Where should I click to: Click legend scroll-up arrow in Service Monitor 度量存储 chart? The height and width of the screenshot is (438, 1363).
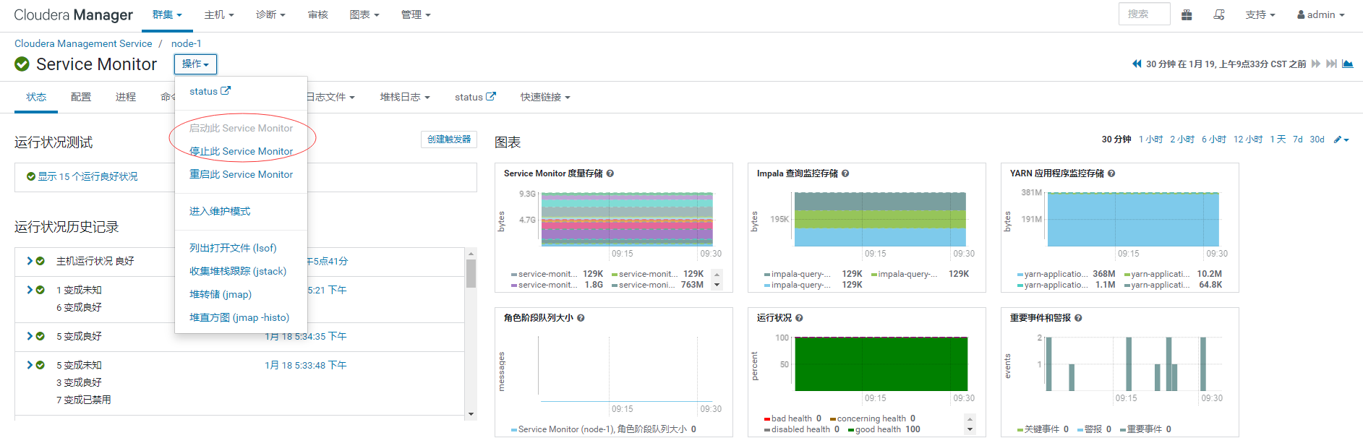tap(717, 274)
